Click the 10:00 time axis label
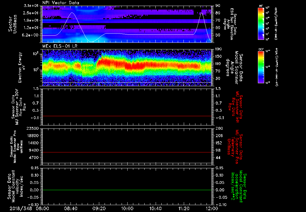The width and height of the screenshot is (306, 212). 127,208
